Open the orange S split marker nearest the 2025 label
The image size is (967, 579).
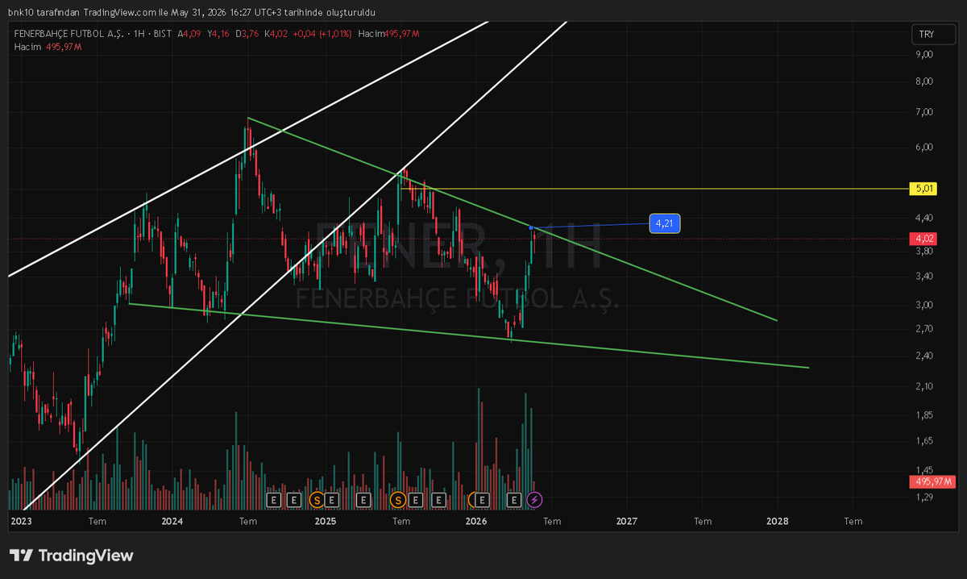coord(317,500)
